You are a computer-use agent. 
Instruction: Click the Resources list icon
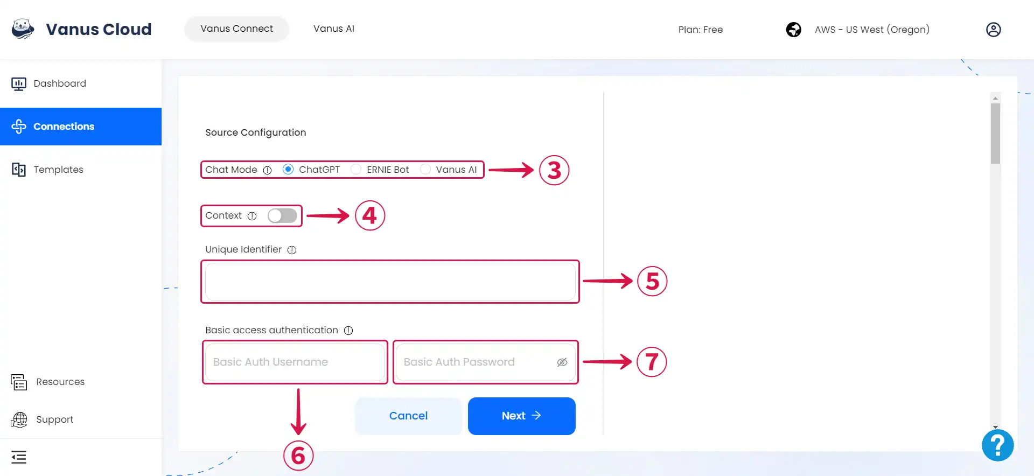click(x=19, y=382)
